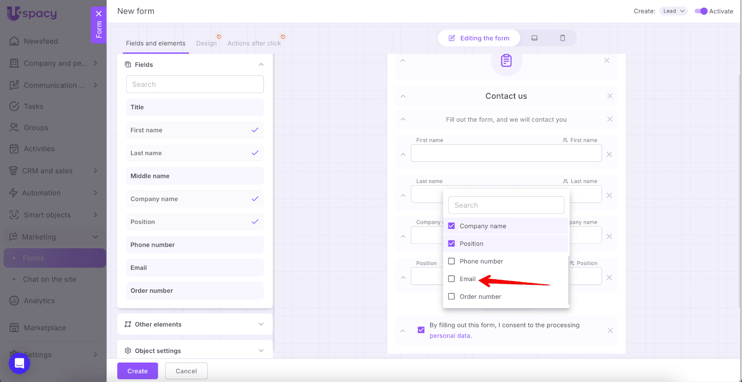Click the clipboard logo icon in form
This screenshot has width=742, height=382.
tap(506, 61)
